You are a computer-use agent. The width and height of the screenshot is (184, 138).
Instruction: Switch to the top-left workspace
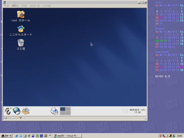tap(63, 109)
